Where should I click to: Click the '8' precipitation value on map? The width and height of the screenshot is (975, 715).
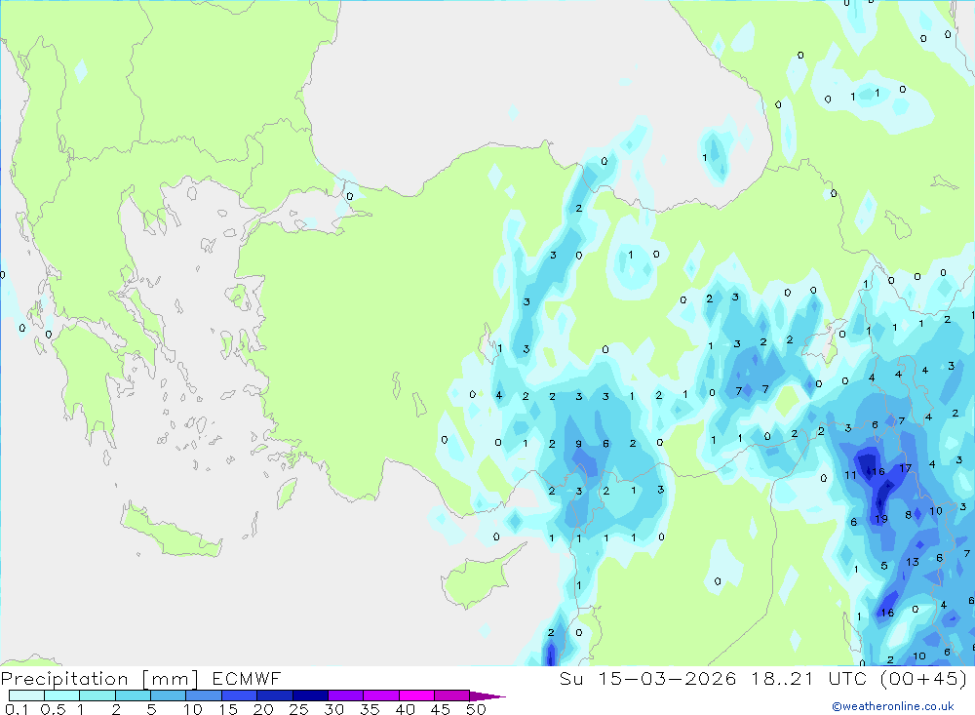[909, 515]
